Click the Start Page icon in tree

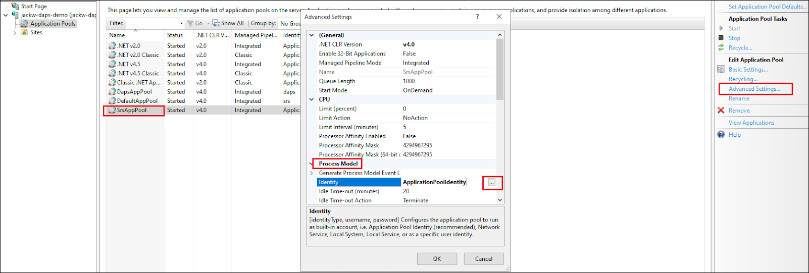click(x=16, y=6)
